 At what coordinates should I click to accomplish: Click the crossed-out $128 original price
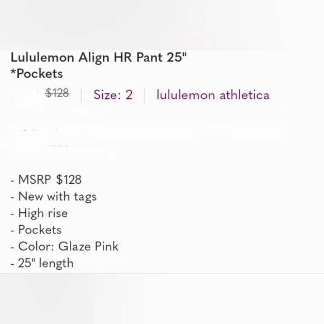click(x=57, y=93)
